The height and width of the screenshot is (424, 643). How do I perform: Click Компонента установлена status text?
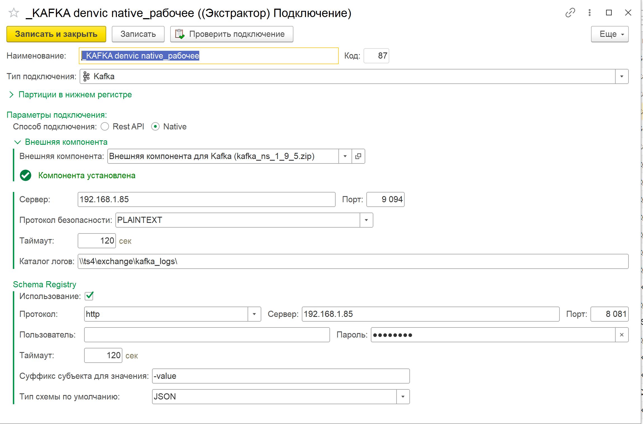click(x=87, y=175)
